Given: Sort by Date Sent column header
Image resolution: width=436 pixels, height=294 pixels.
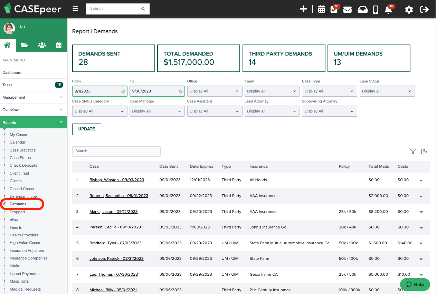Looking at the screenshot, I should [169, 166].
